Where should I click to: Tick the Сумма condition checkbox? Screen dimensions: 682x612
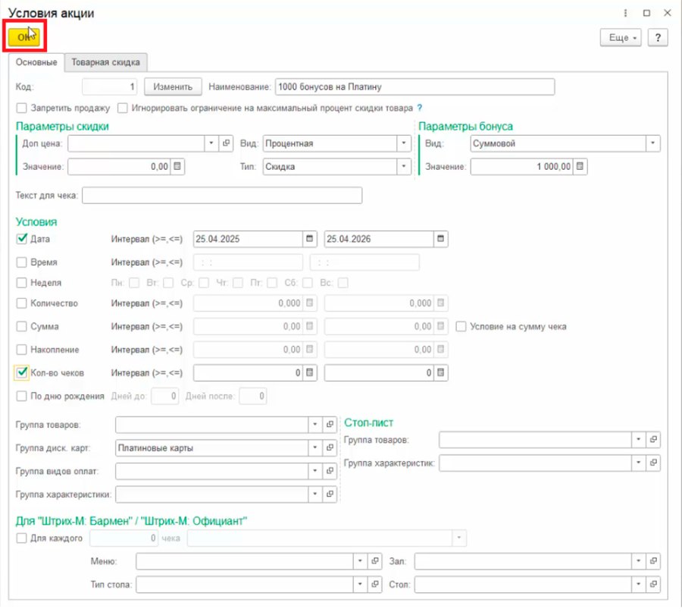pyautogui.click(x=21, y=326)
